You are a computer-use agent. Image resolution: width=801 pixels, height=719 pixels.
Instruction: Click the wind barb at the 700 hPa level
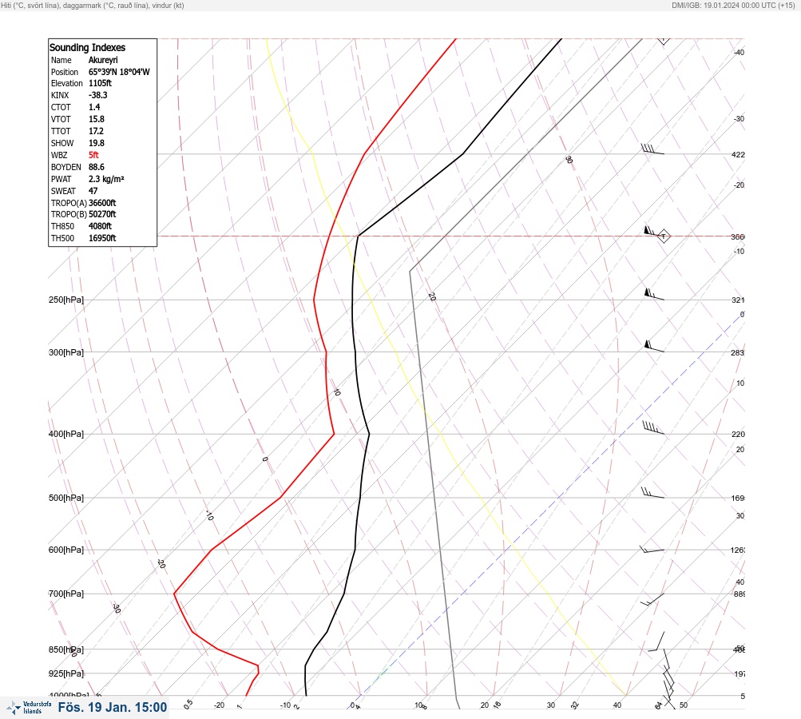[x=652, y=599]
